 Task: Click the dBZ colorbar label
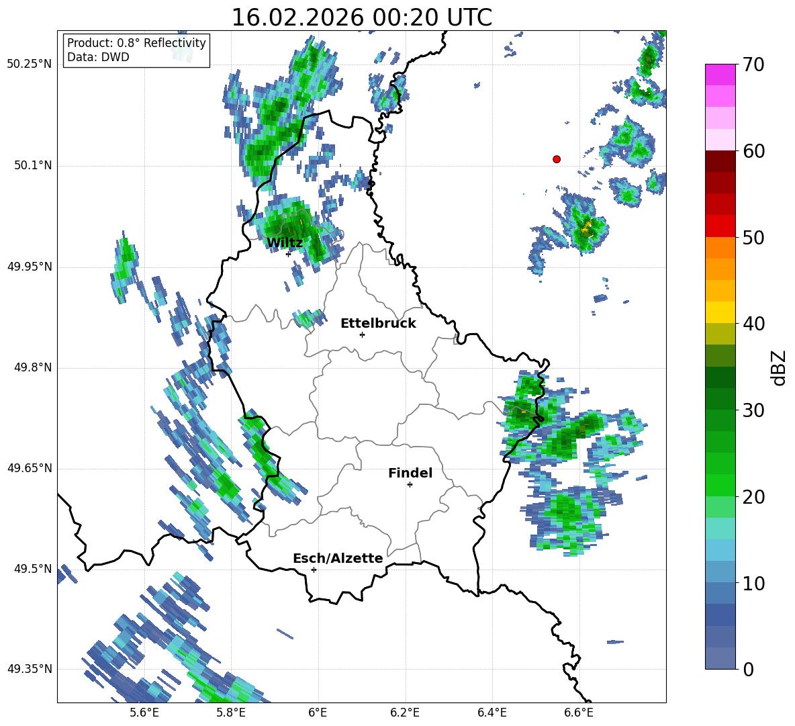tap(778, 367)
